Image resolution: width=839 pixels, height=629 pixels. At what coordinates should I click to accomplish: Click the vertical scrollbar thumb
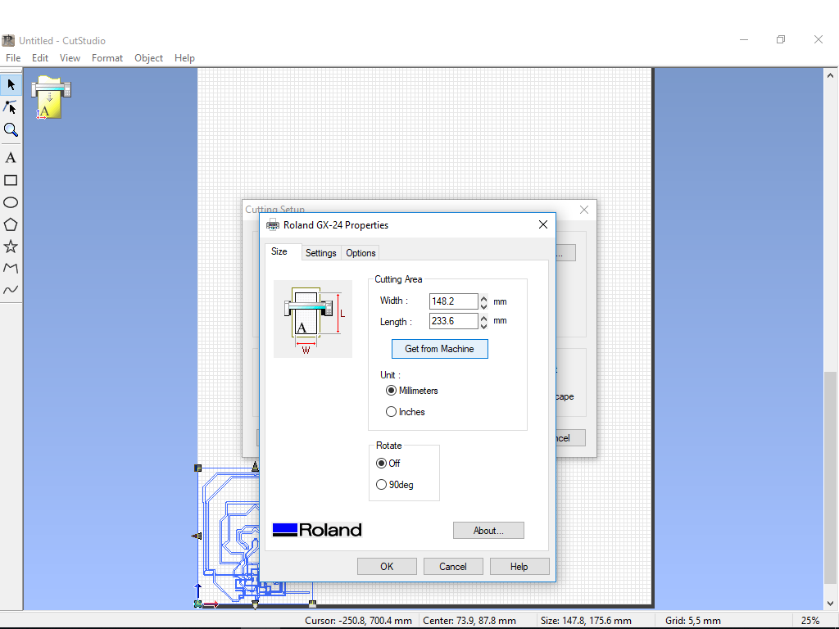[831, 477]
